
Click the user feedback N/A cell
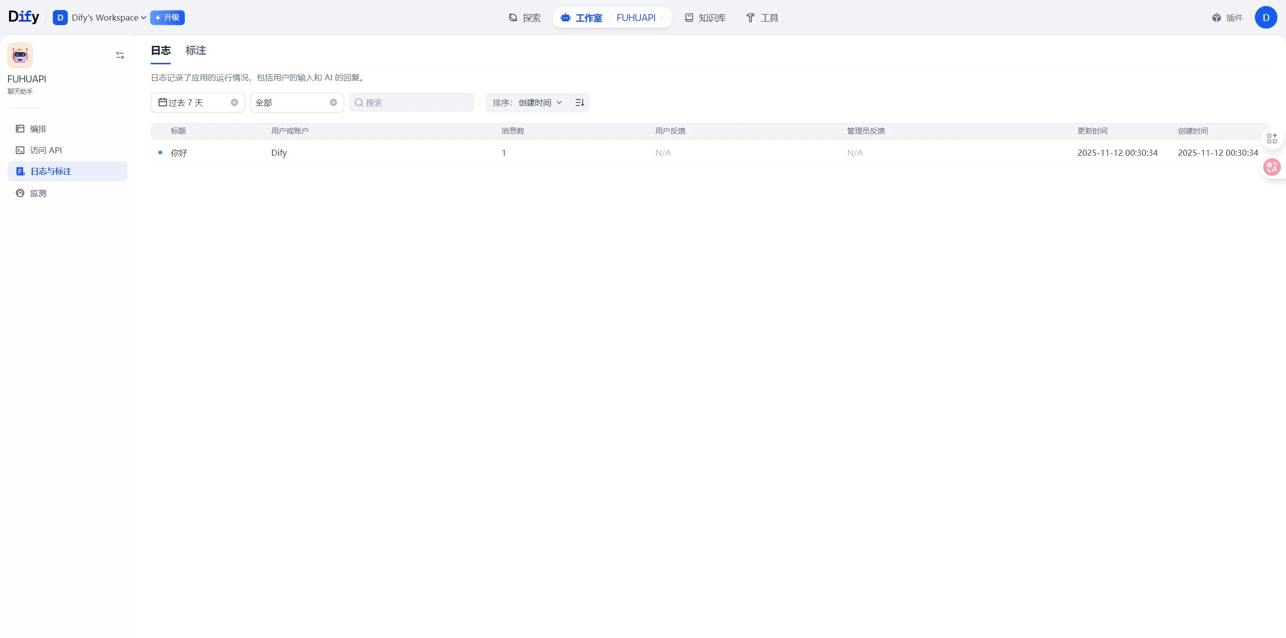(x=663, y=153)
